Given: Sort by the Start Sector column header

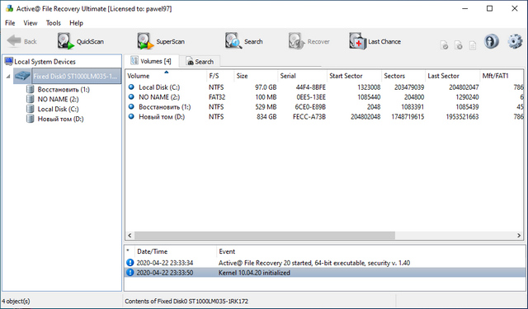Looking at the screenshot, I should 354,76.
